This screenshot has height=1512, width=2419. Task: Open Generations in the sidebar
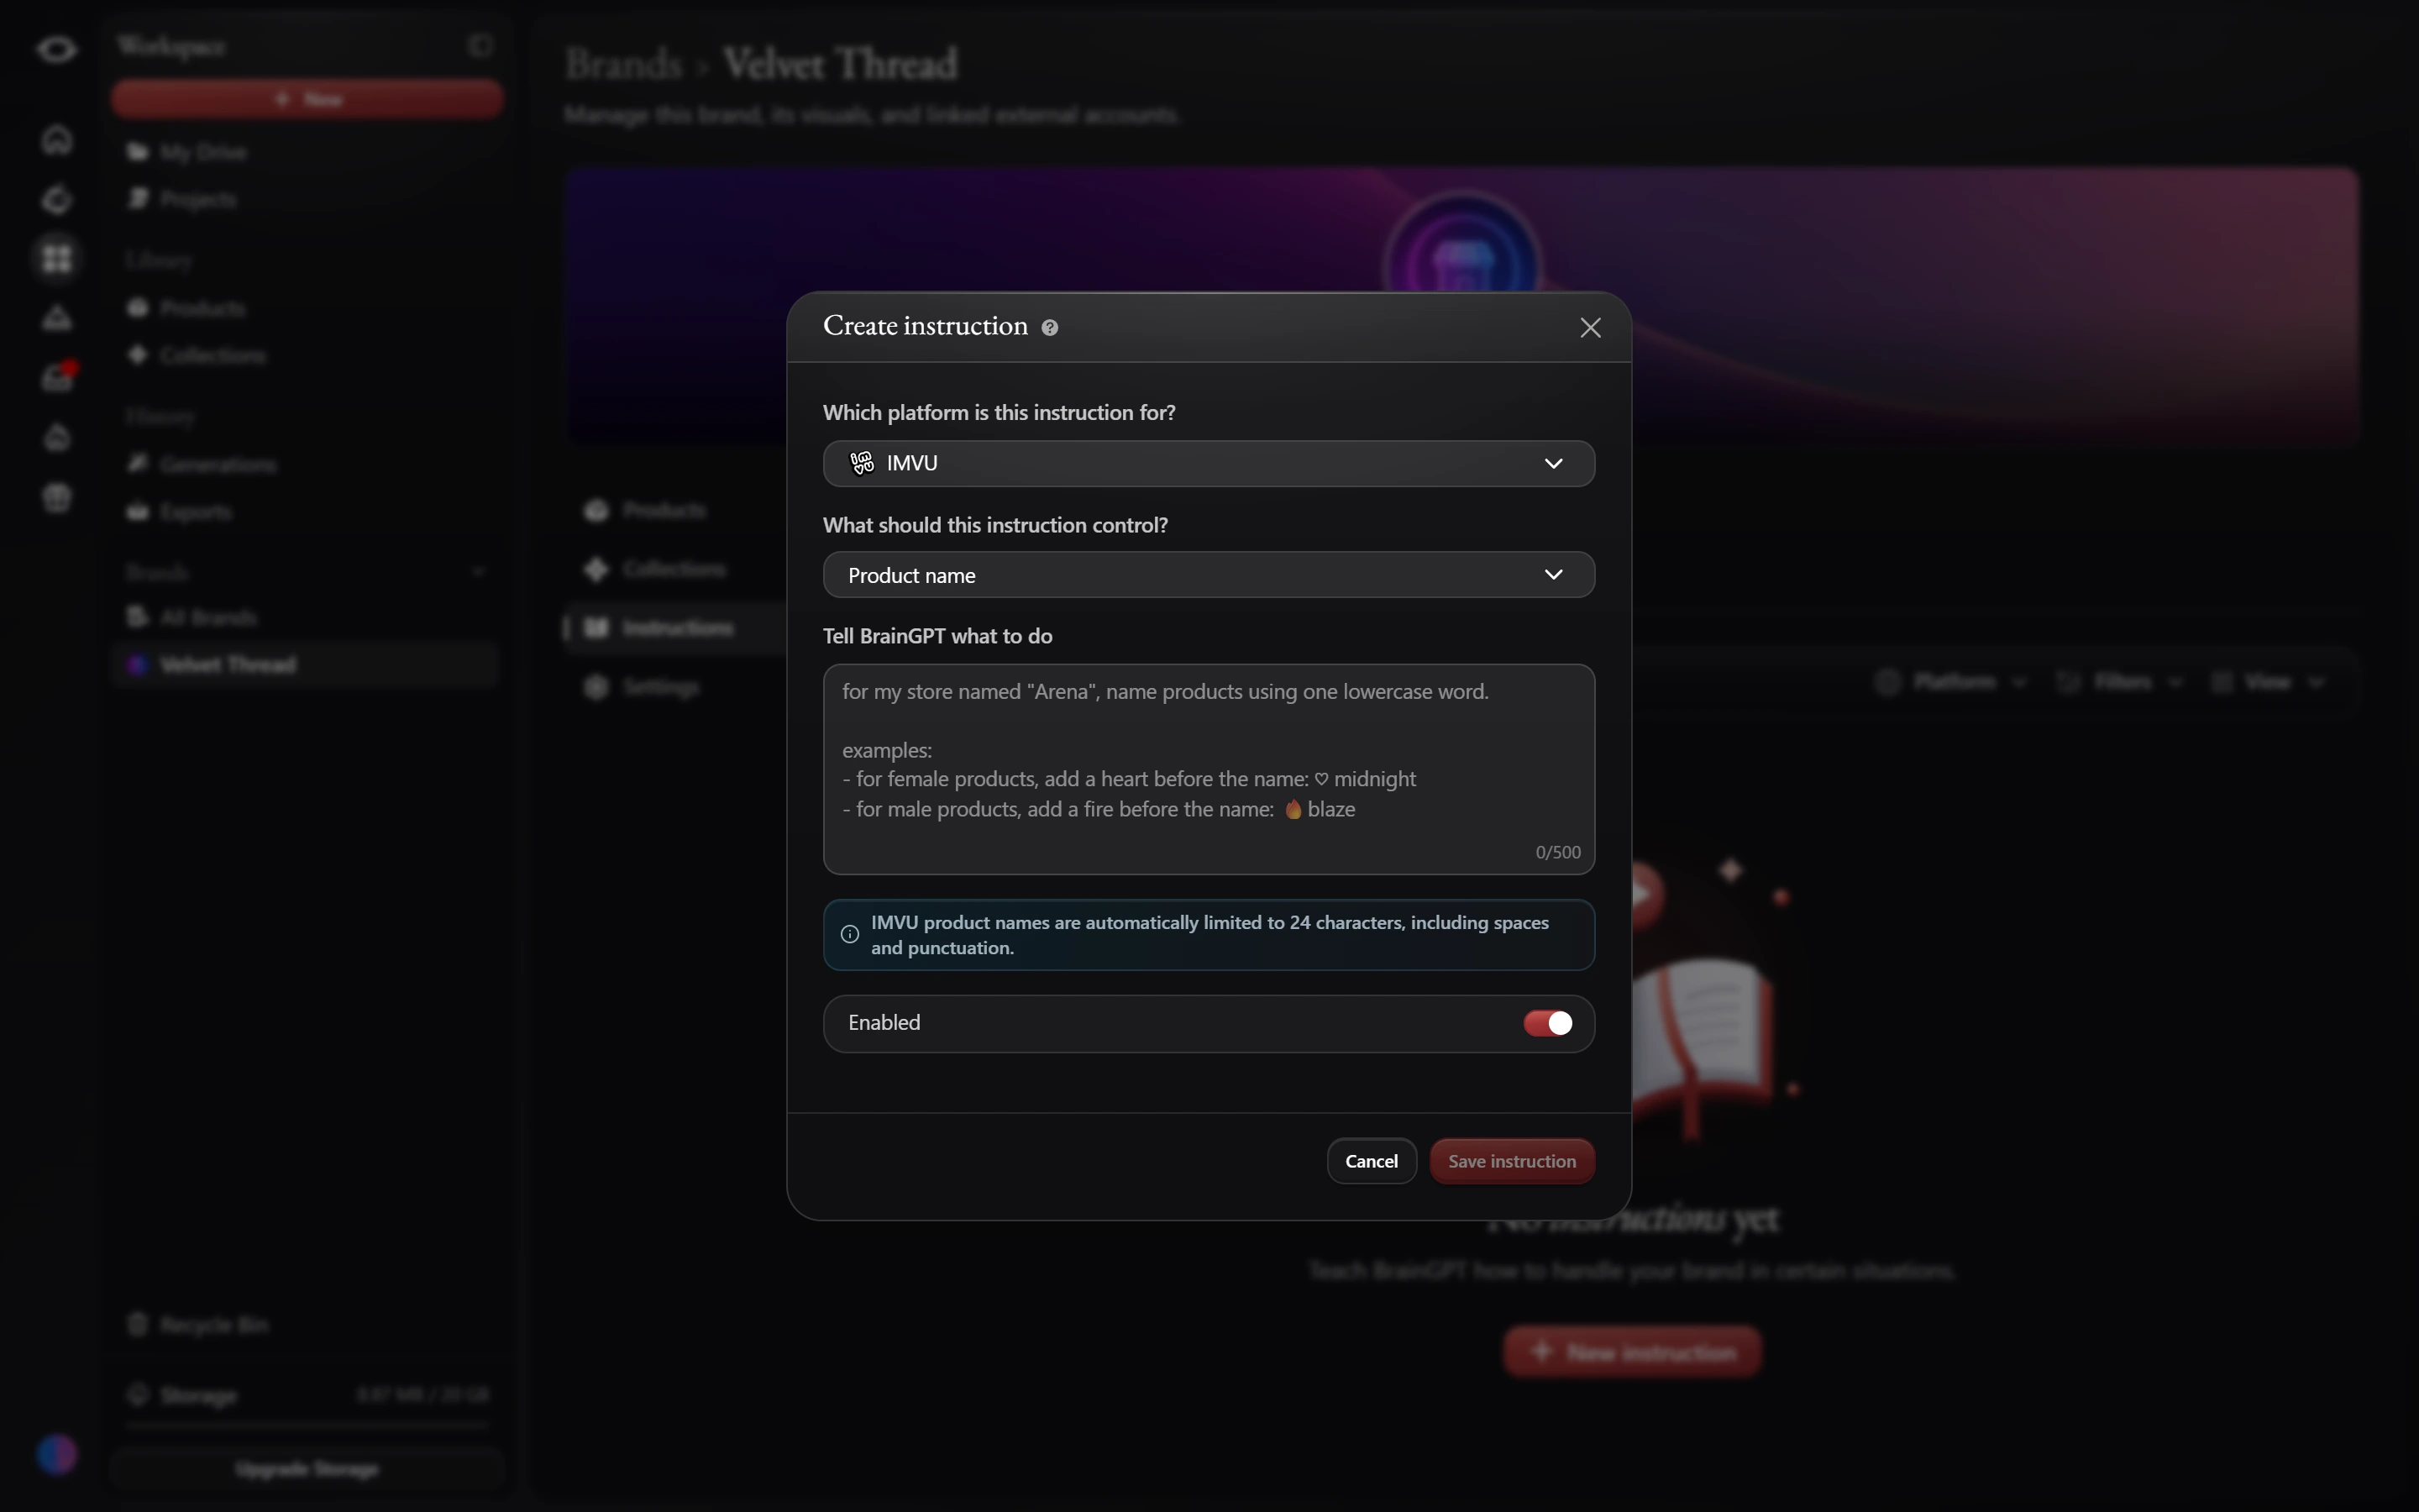pyautogui.click(x=202, y=464)
